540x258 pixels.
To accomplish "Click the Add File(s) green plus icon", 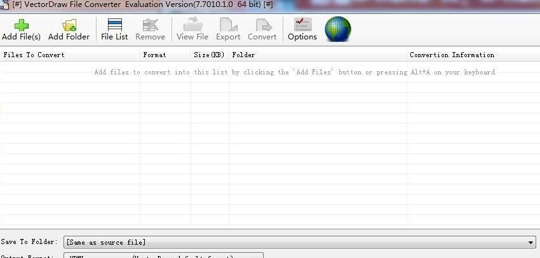I will pos(22,25).
